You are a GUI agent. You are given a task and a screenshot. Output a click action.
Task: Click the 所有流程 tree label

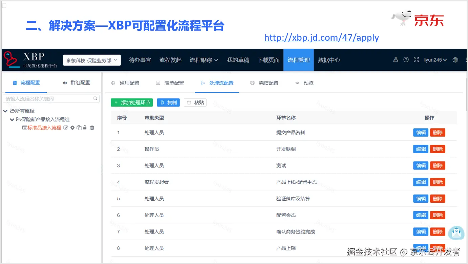click(25, 111)
